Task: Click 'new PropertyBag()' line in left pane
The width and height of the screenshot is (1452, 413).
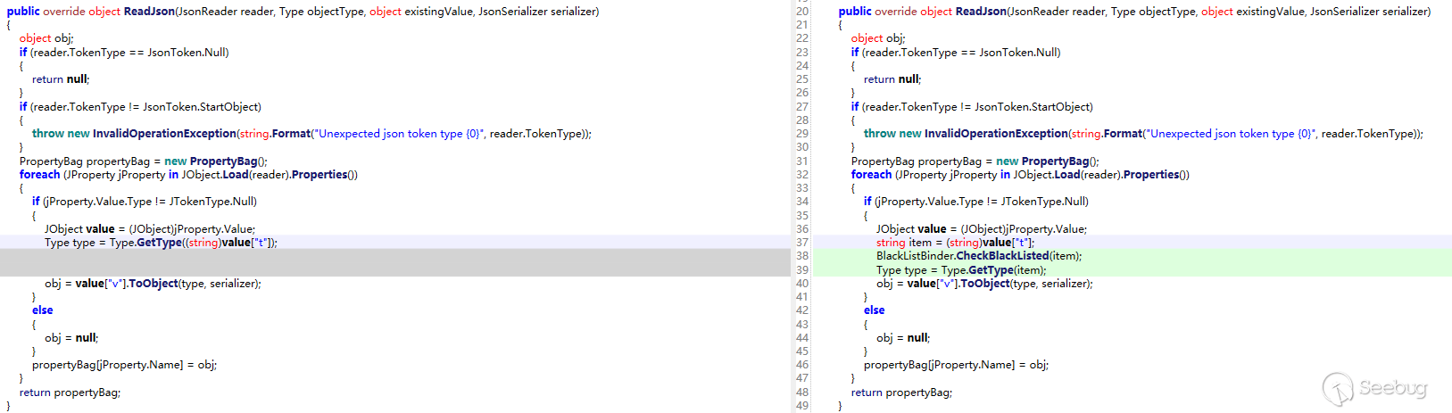Action: (x=144, y=161)
